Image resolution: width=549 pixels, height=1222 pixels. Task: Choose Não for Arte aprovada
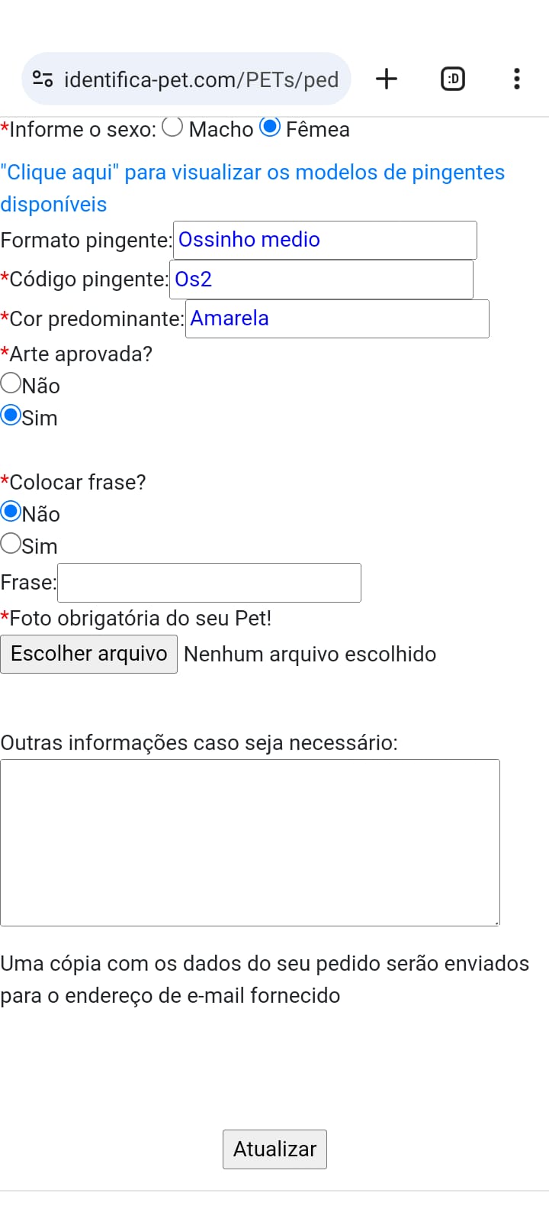click(11, 383)
